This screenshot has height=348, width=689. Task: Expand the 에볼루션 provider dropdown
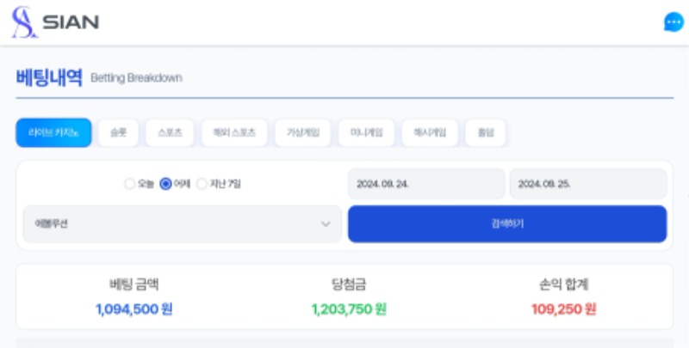[183, 224]
